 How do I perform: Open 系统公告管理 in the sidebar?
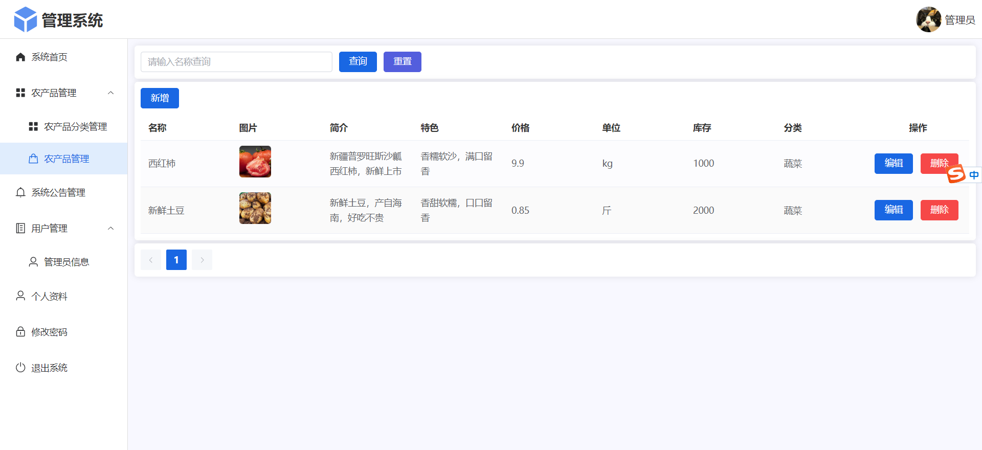click(x=63, y=192)
